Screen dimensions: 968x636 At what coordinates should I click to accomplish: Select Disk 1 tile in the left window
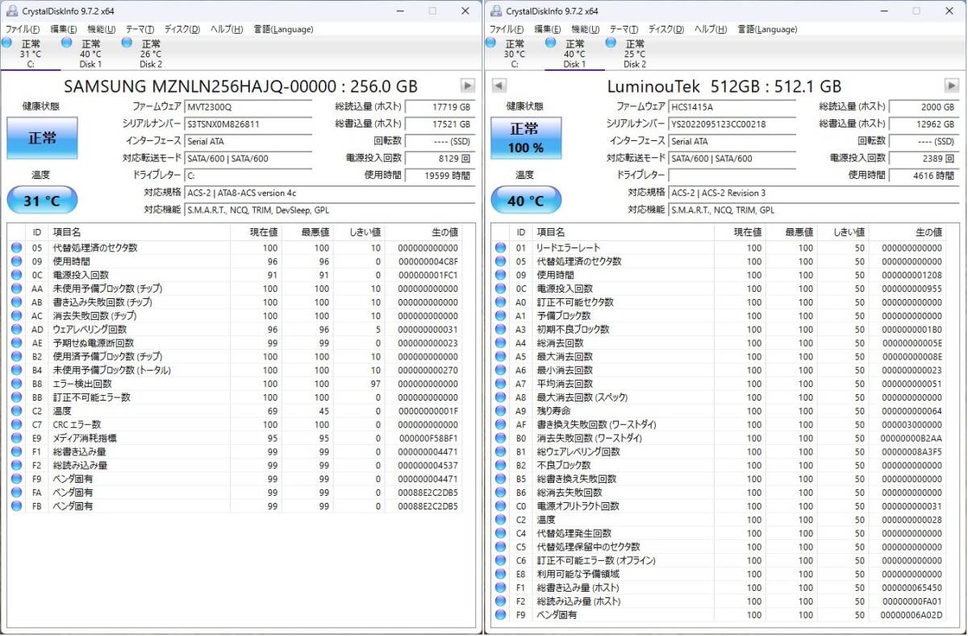tap(91, 52)
